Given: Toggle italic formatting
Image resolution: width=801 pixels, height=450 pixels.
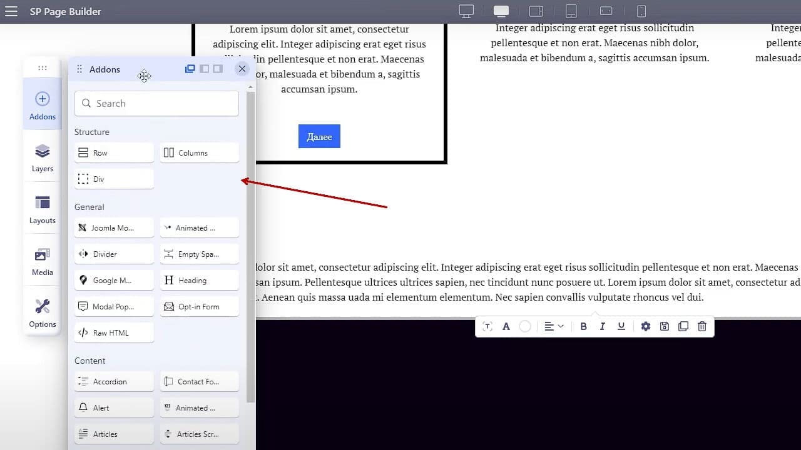Looking at the screenshot, I should point(603,326).
